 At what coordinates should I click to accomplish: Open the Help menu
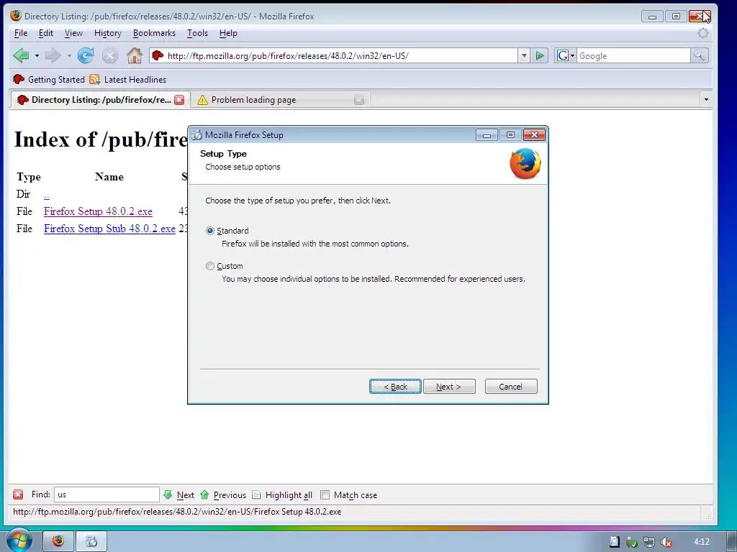228,33
